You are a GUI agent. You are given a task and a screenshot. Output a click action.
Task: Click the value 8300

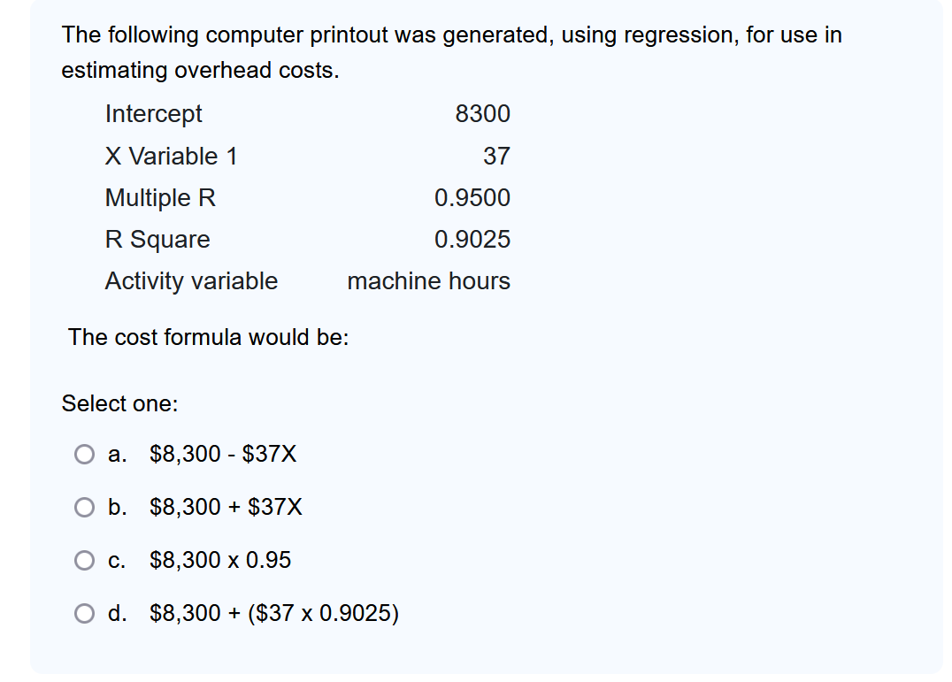[482, 114]
